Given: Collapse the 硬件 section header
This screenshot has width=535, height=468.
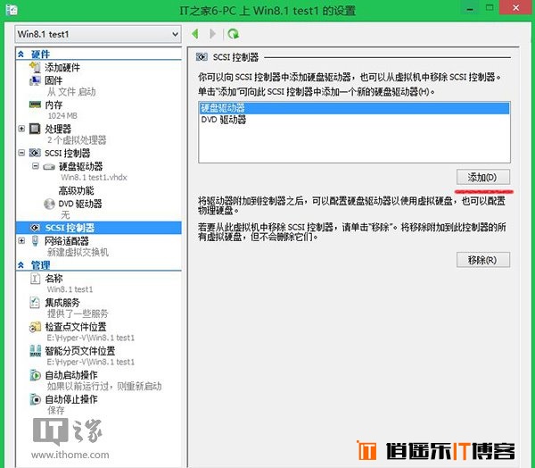Looking at the screenshot, I should point(21,54).
